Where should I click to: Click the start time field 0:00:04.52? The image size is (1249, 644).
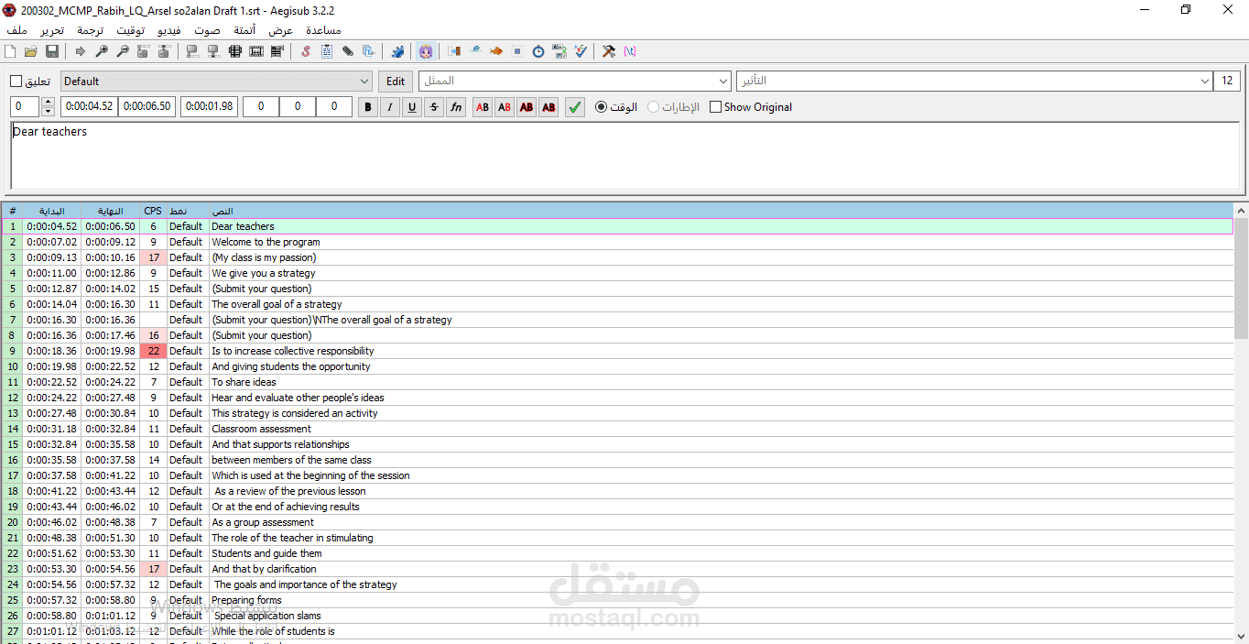tap(89, 107)
